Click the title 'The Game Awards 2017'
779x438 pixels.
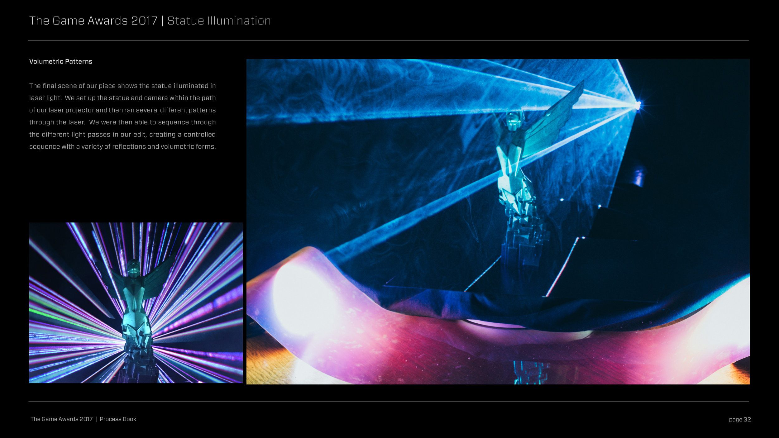coord(93,21)
